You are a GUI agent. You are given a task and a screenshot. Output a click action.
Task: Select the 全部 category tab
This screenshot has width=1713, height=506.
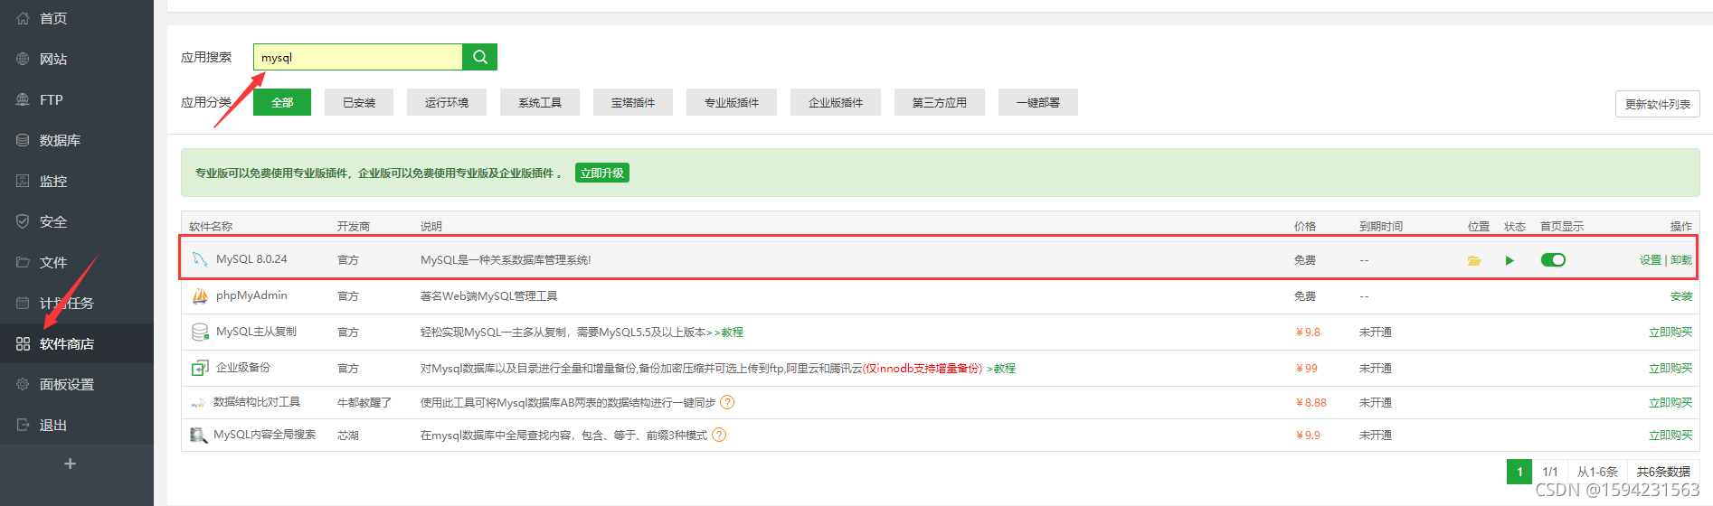282,102
